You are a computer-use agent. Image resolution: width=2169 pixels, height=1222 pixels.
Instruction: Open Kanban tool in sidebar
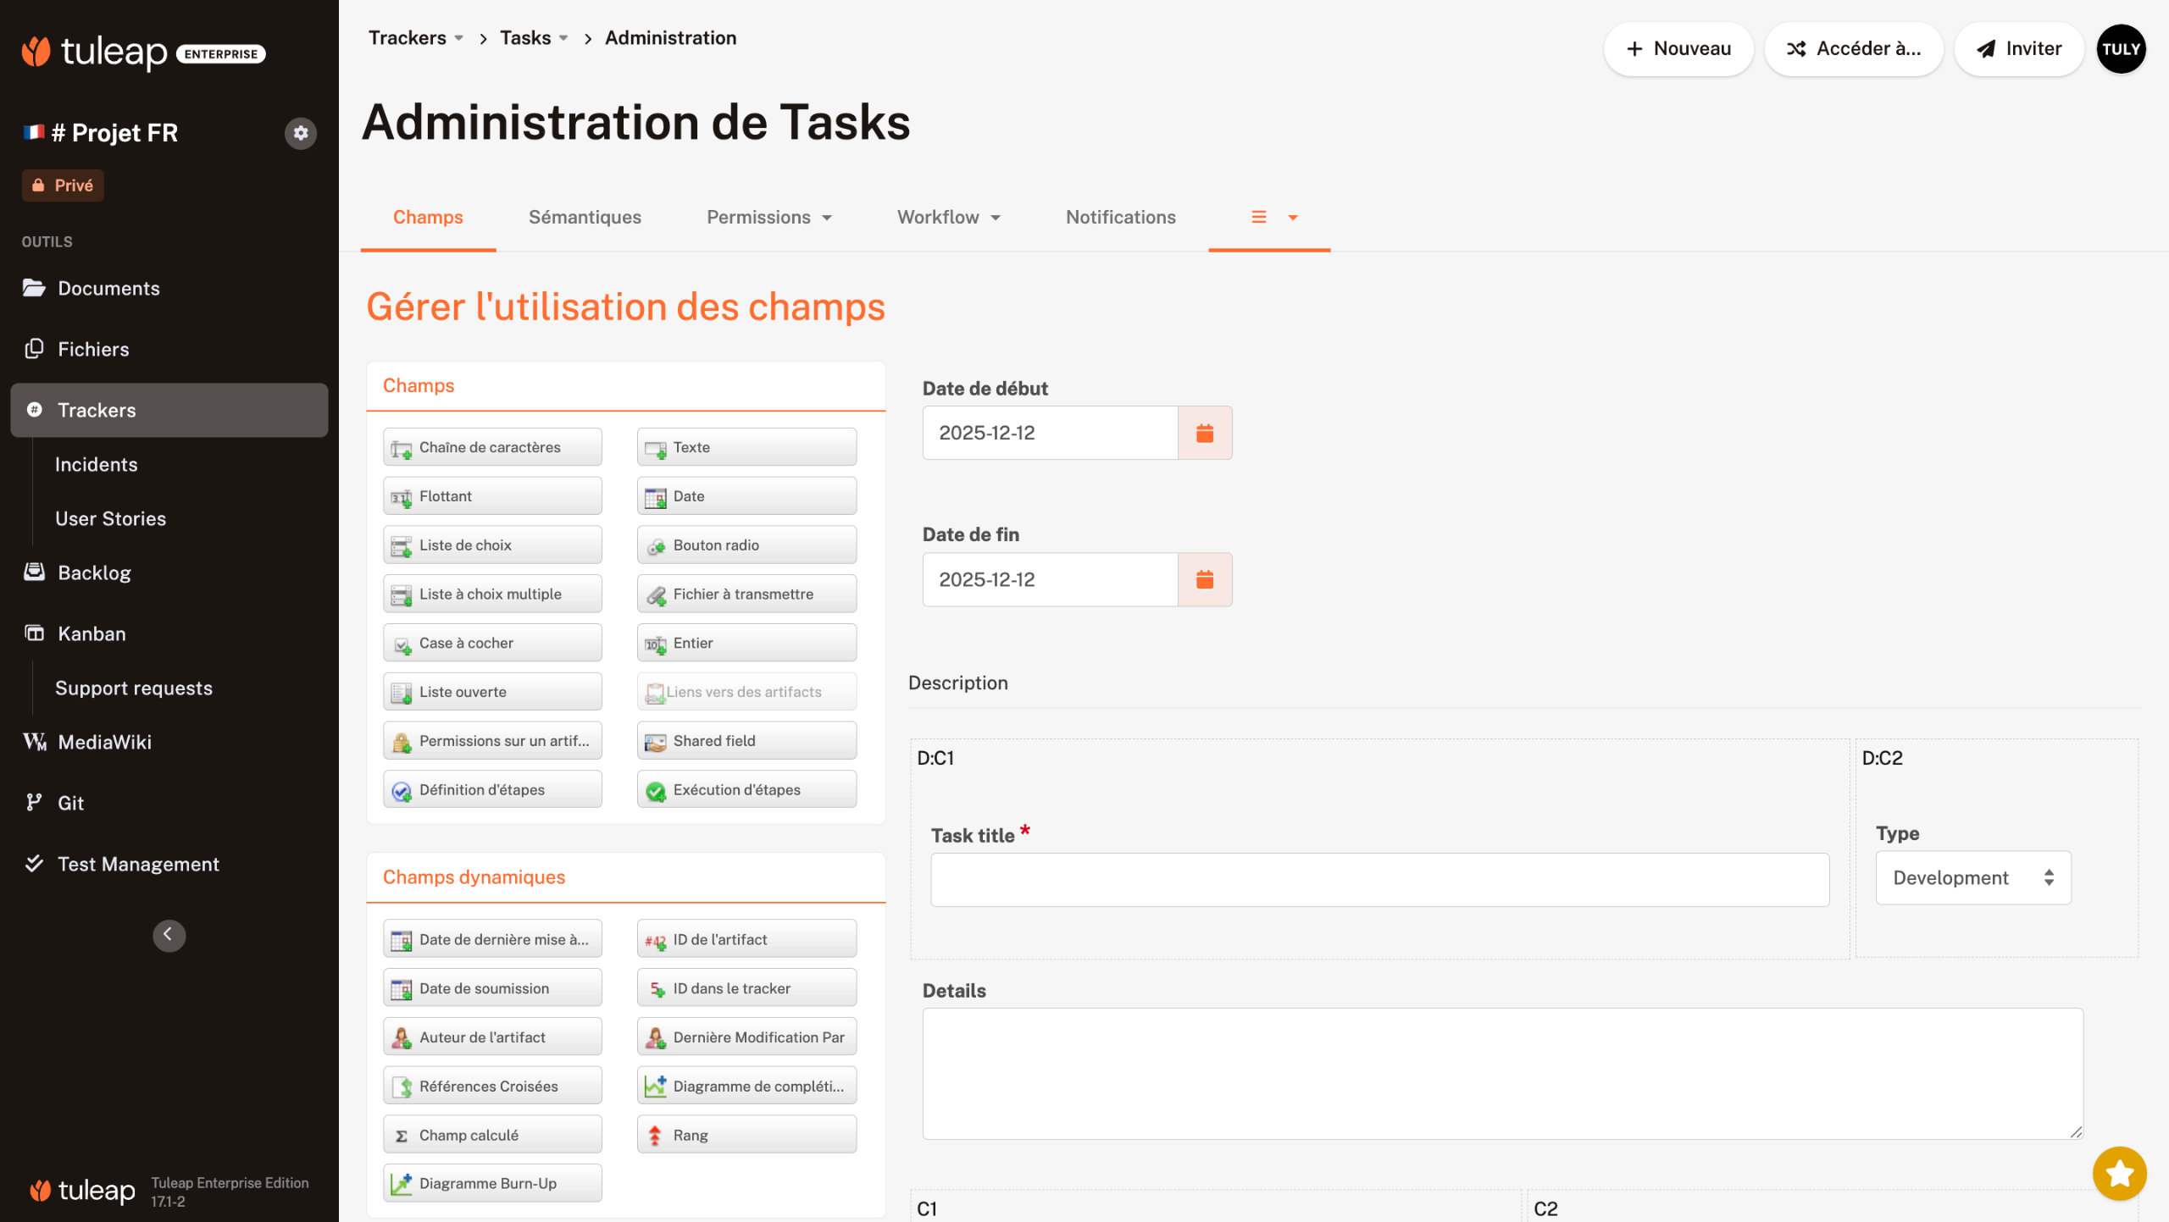pyautogui.click(x=92, y=633)
